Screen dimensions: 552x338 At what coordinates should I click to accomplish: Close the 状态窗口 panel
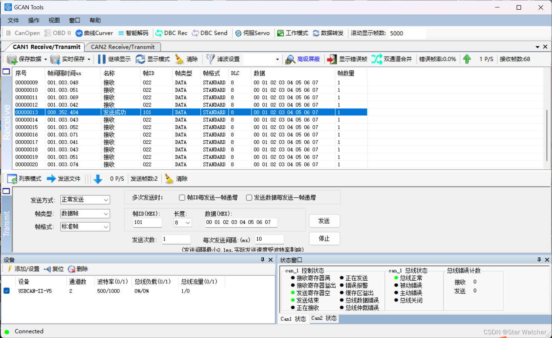point(547,259)
